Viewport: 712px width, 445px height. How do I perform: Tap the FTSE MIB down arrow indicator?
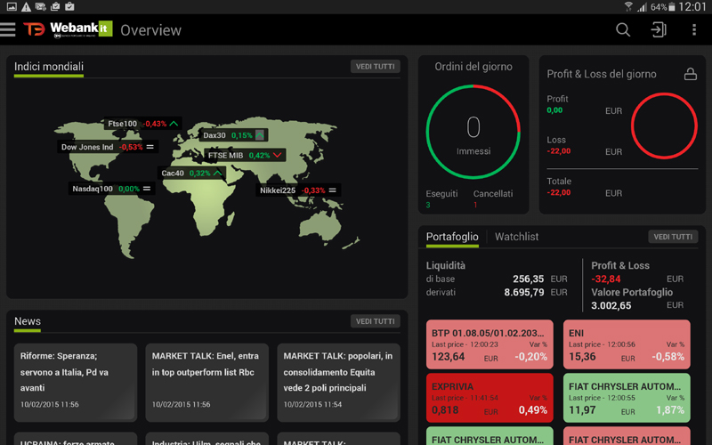click(x=278, y=155)
